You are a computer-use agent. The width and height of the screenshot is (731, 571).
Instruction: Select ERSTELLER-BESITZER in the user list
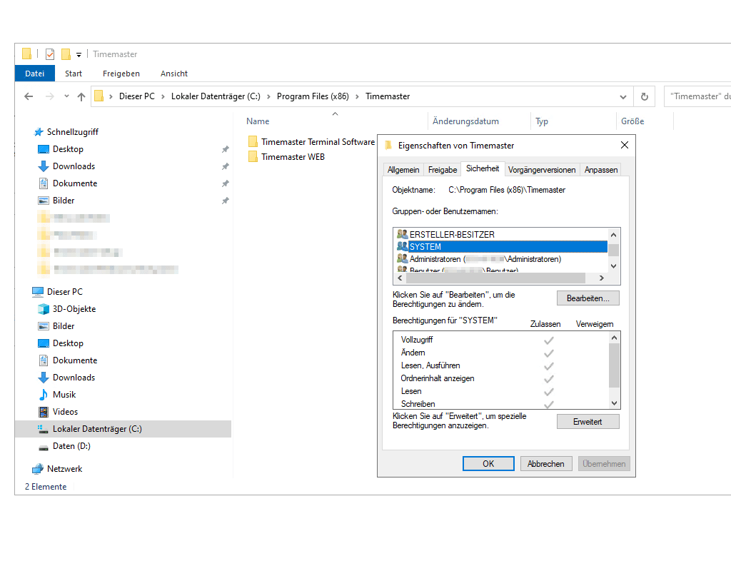(x=451, y=234)
